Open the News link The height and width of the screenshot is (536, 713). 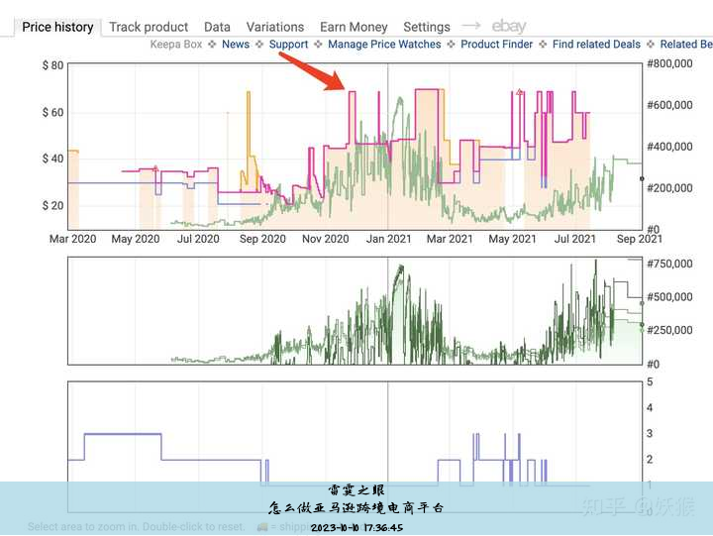point(236,45)
